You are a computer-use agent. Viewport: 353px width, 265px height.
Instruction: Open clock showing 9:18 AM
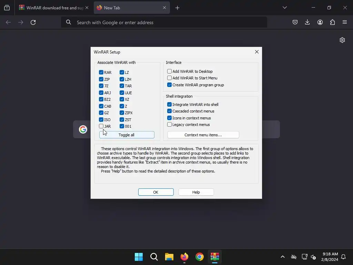330,257
